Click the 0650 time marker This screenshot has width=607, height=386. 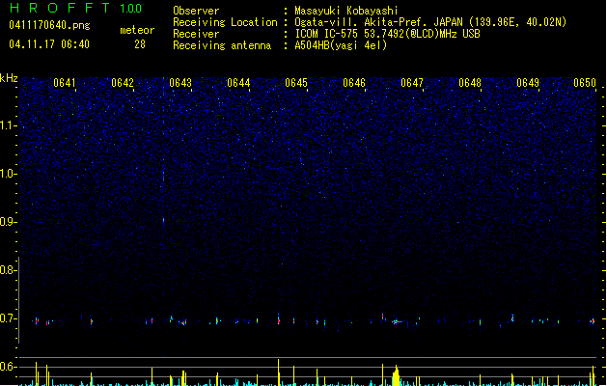point(585,83)
